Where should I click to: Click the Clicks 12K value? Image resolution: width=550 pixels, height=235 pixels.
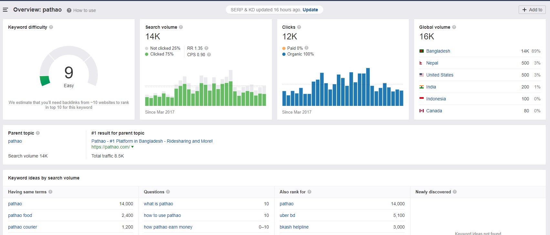[x=290, y=36]
